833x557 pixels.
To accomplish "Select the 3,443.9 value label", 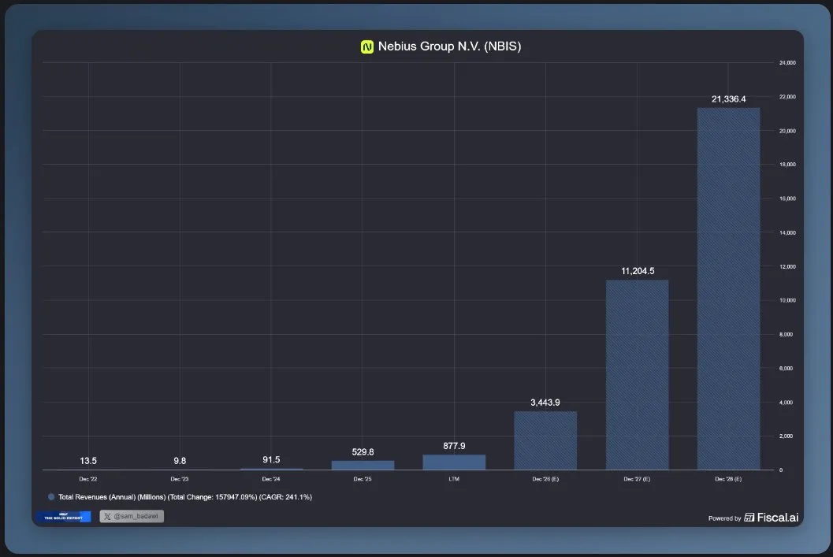I will [545, 403].
